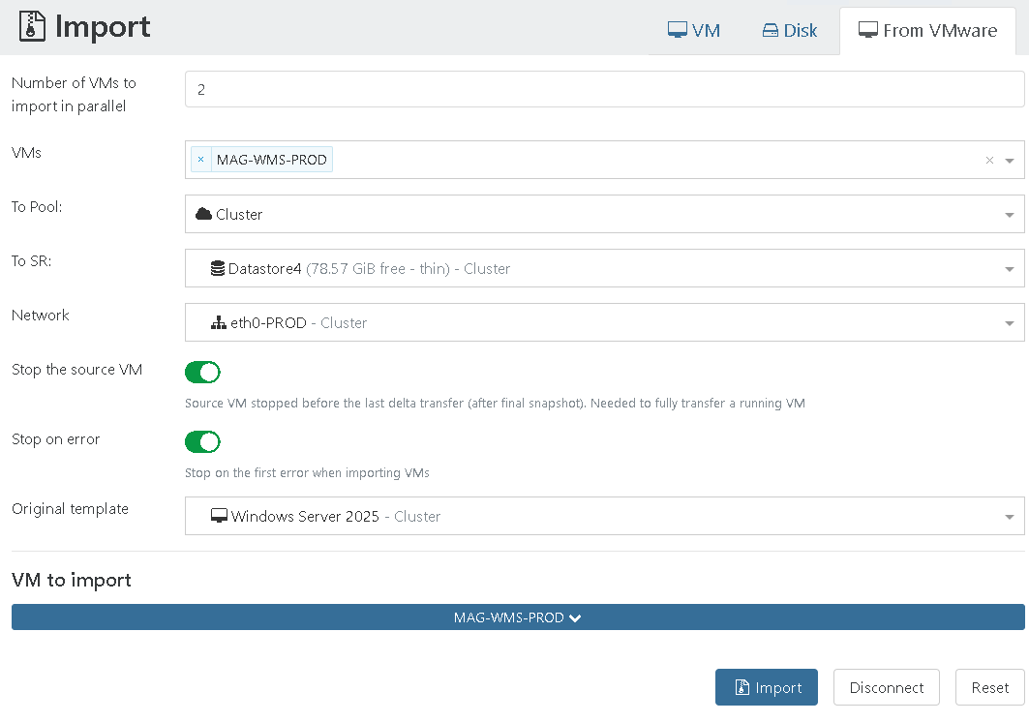The width and height of the screenshot is (1029, 722).
Task: Expand the Original template dropdown
Action: pos(1010,517)
